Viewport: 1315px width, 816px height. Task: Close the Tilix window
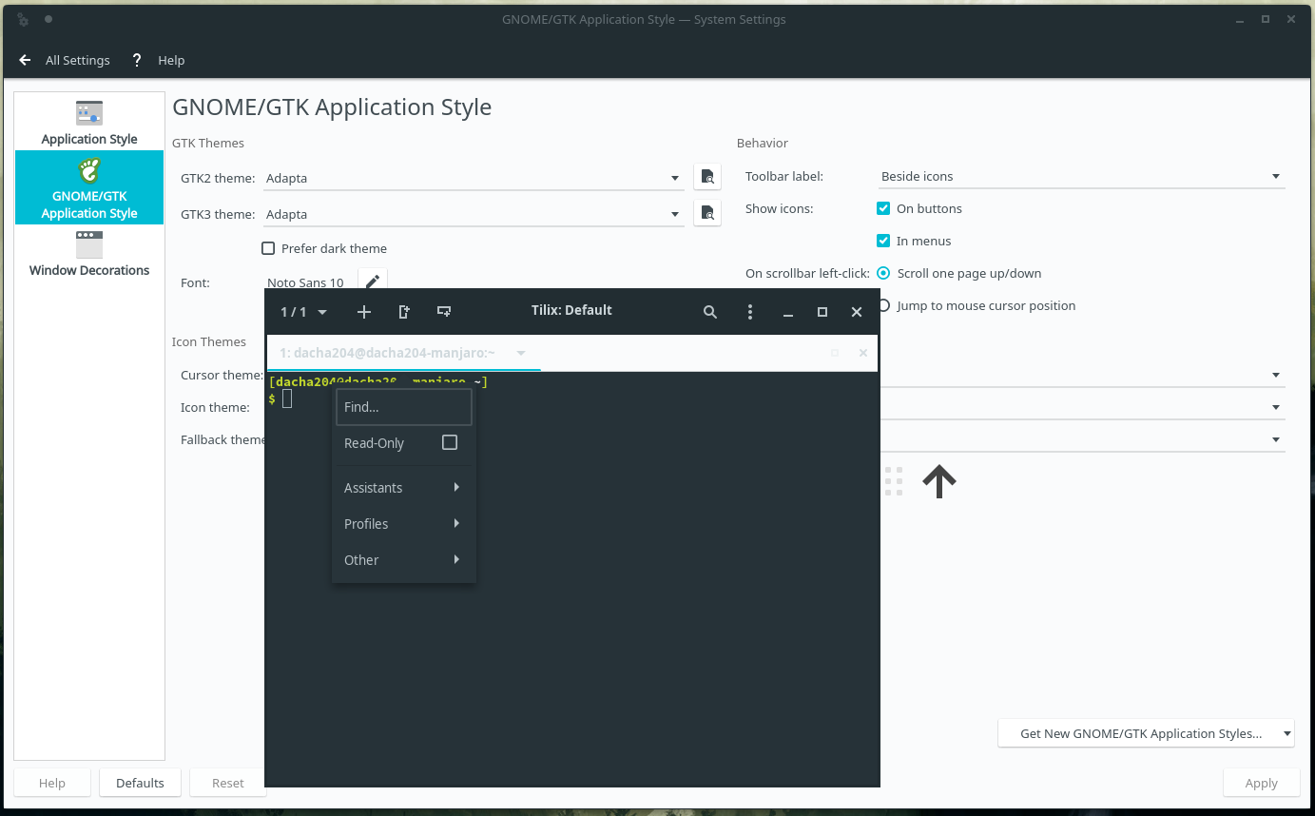click(x=857, y=312)
